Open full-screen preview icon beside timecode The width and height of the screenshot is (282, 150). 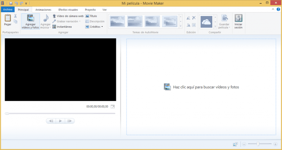click(112, 107)
